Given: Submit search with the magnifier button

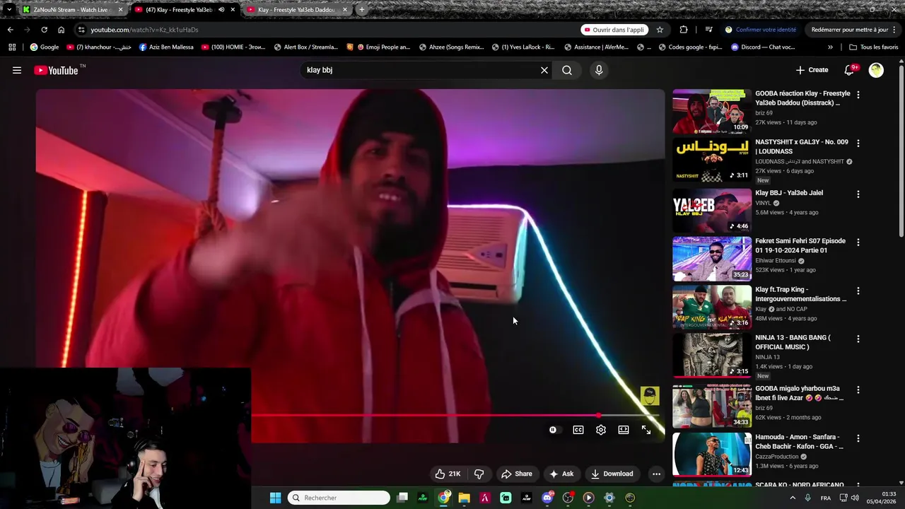Looking at the screenshot, I should [567, 70].
